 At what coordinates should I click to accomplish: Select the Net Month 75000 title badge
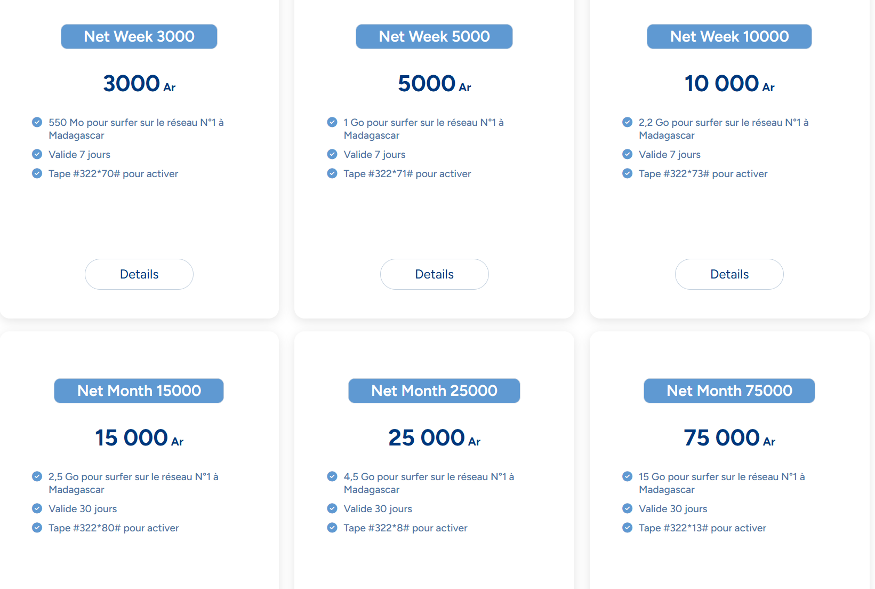point(729,391)
